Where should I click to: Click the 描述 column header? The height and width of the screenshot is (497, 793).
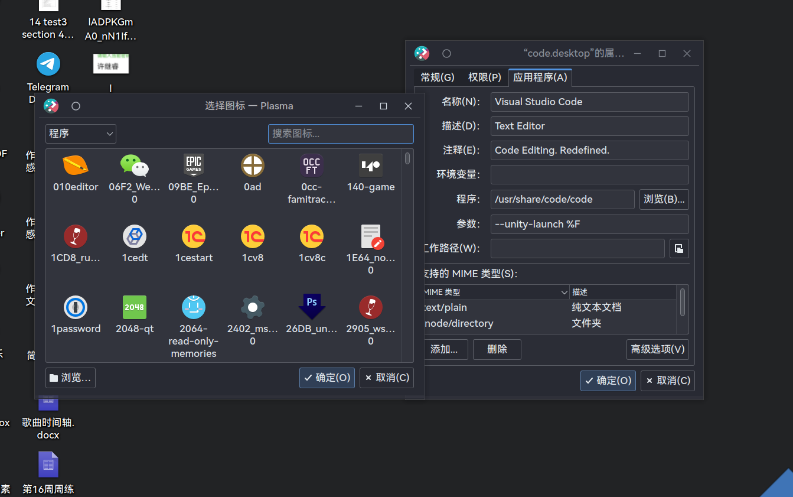(623, 292)
